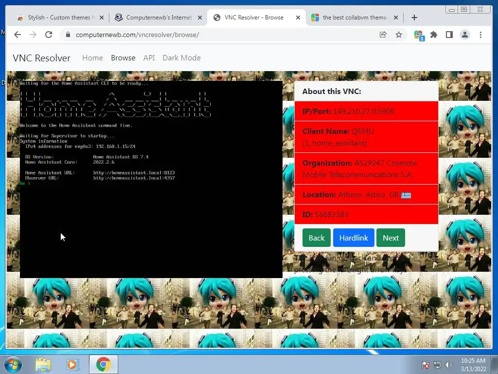Open Windows Explorer from the taskbar
This screenshot has width=498, height=374.
pyautogui.click(x=43, y=364)
